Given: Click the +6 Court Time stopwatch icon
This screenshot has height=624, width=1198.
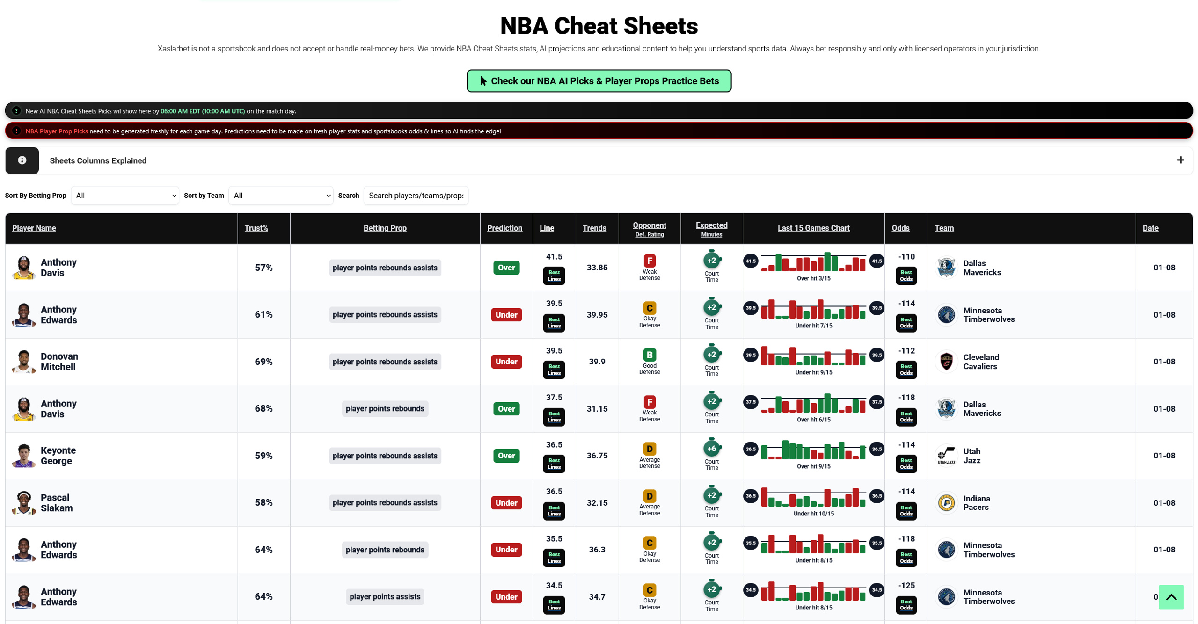Looking at the screenshot, I should pos(711,448).
